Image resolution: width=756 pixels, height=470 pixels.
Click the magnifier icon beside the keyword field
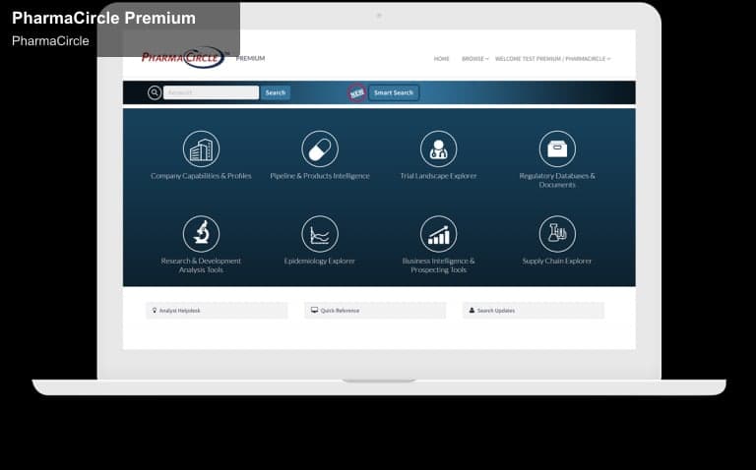point(155,92)
